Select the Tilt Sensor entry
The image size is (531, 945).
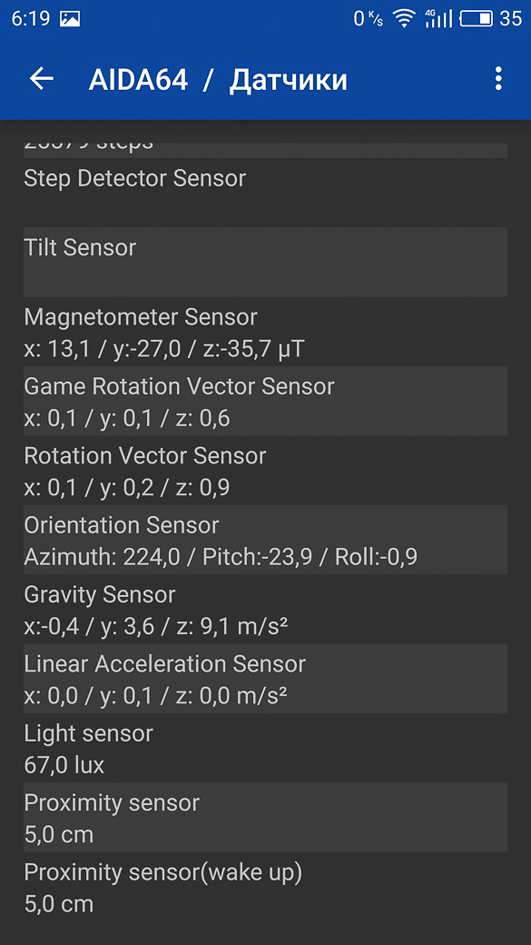tap(265, 263)
